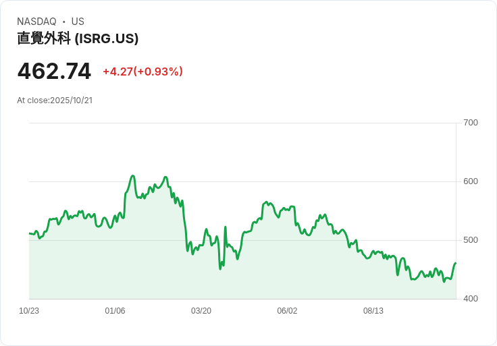Click the leftmost start of the price line
The height and width of the screenshot is (346, 497).
coord(30,233)
